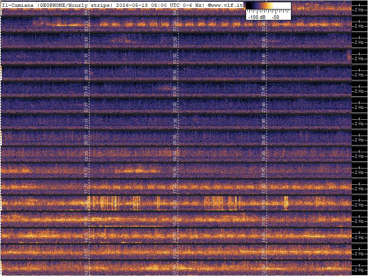Click the 16:30 time marker
Screen dimensions: 368x276
tap(175, 205)
